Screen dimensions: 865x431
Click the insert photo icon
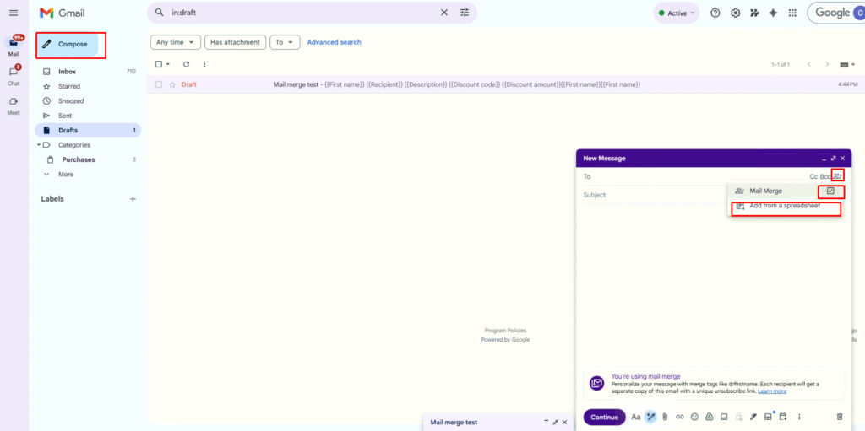coord(724,417)
